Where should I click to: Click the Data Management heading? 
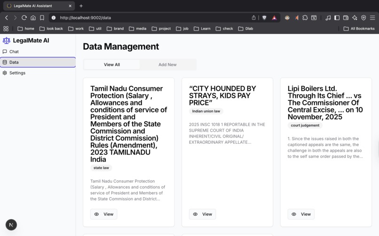pyautogui.click(x=121, y=46)
